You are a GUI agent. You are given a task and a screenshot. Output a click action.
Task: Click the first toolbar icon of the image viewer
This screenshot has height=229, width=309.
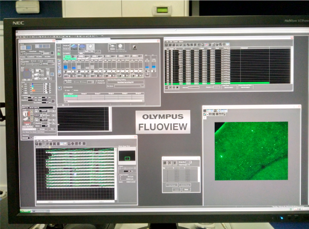click(205, 111)
